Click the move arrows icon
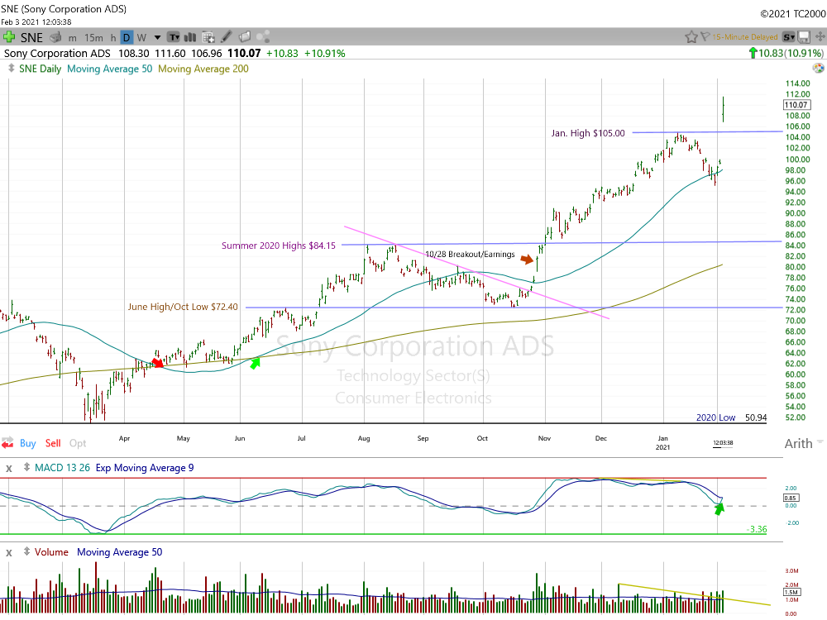Image resolution: width=827 pixels, height=620 pixels. tap(820, 37)
